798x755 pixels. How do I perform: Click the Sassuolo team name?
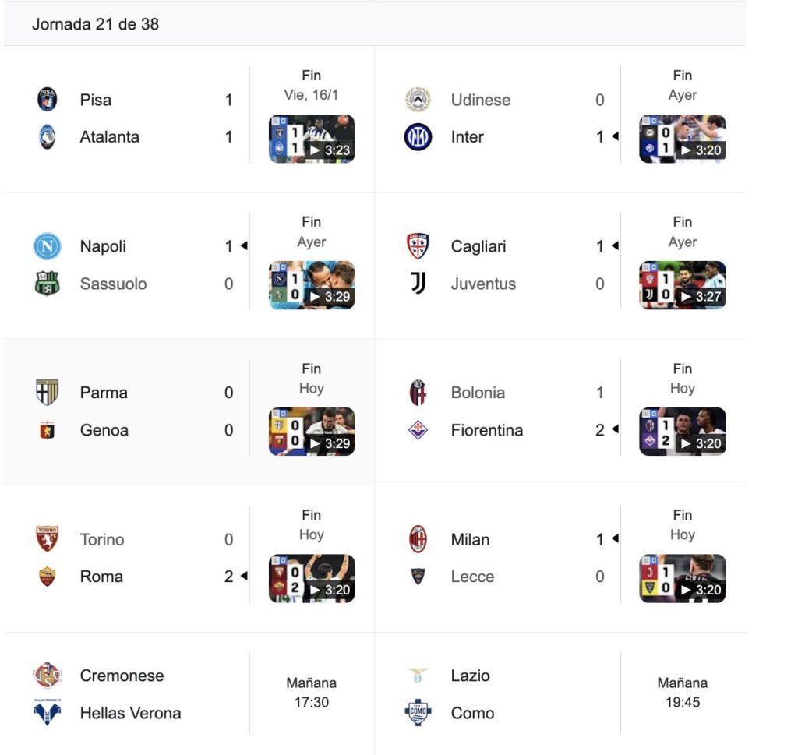coord(113,284)
